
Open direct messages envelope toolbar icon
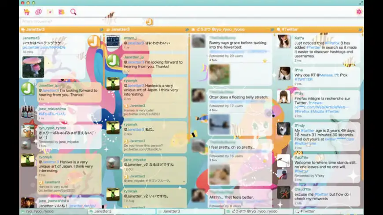click(50, 12)
